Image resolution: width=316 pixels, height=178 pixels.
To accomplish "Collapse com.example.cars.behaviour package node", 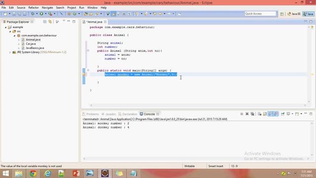I will 14,36.
